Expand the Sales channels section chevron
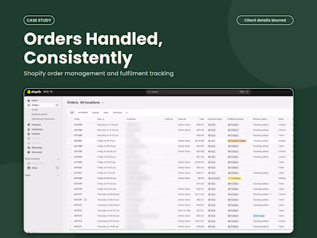The width and height of the screenshot is (317, 238). coord(58,159)
